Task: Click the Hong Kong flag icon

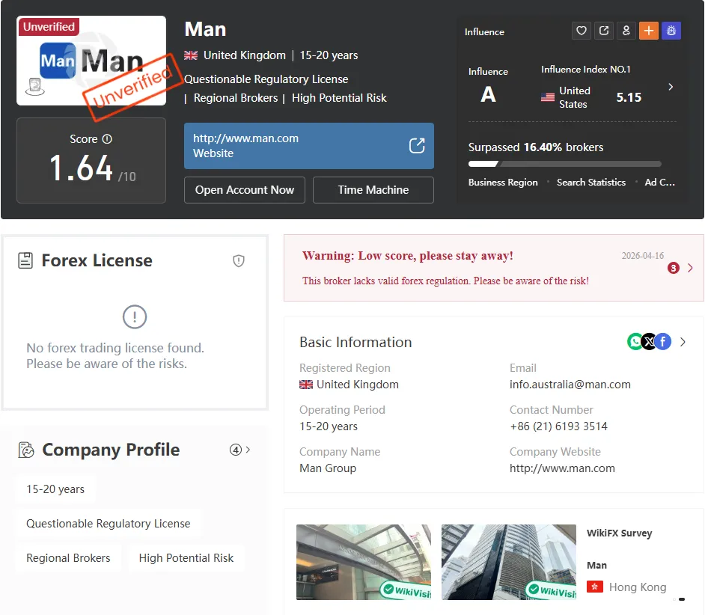Action: pos(595,587)
